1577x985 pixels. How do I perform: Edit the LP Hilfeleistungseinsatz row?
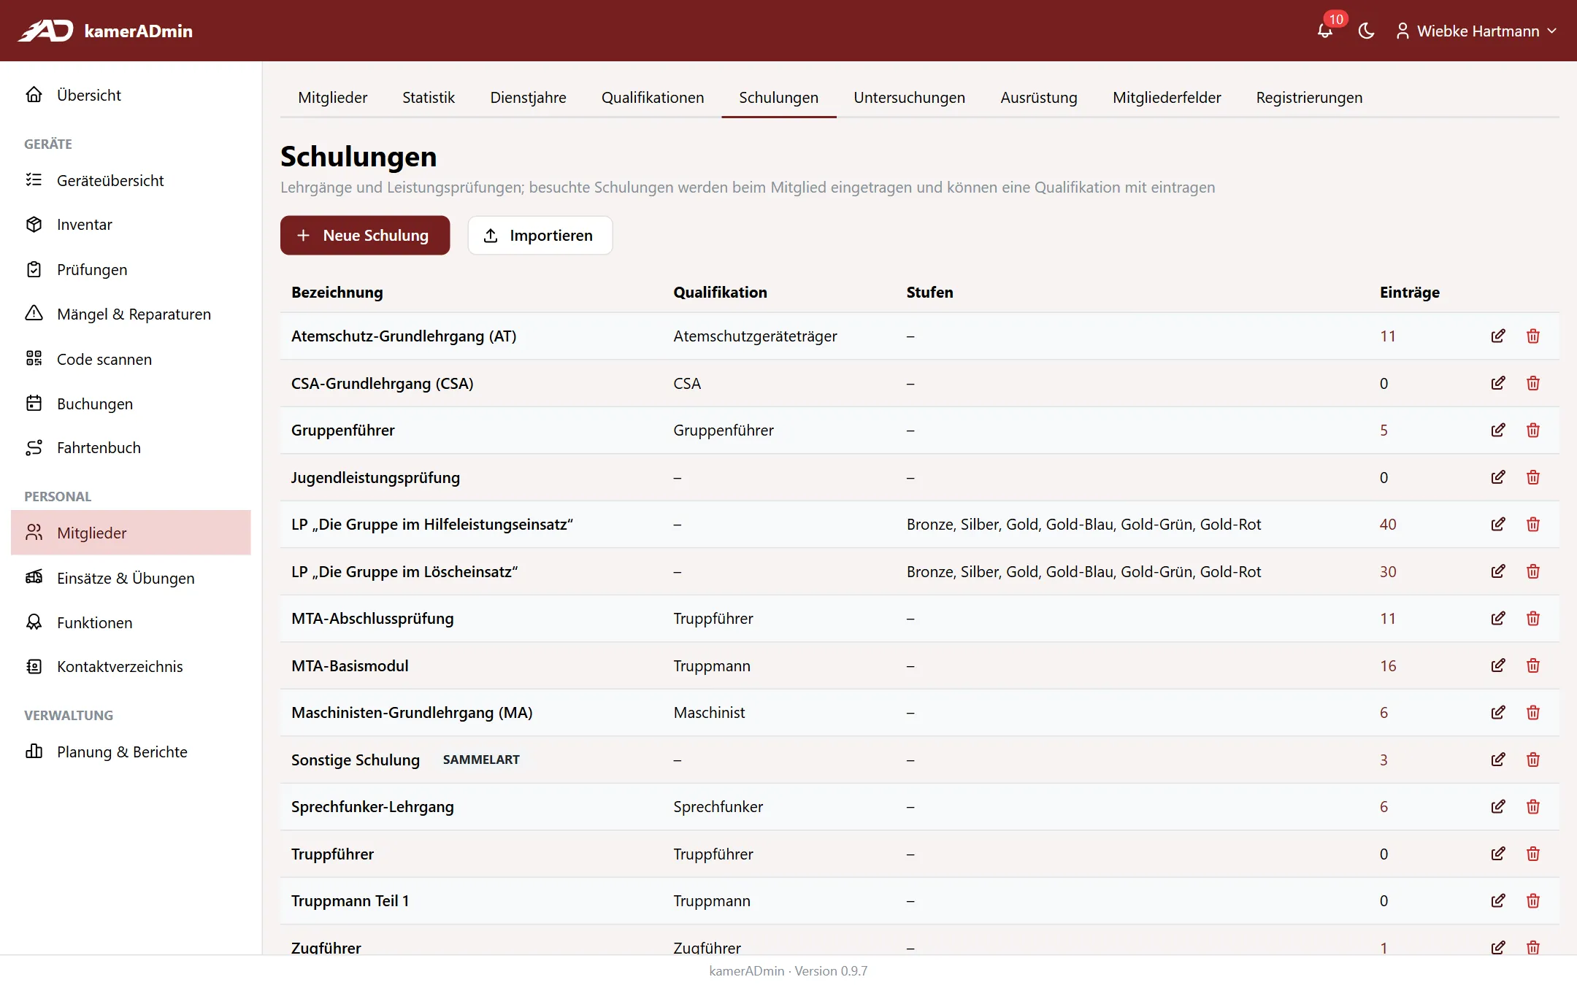pyautogui.click(x=1498, y=525)
